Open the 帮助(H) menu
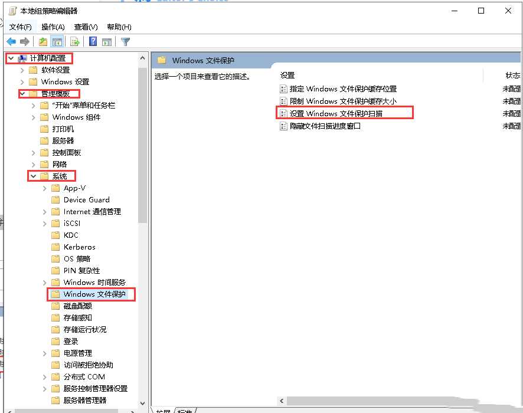The image size is (523, 413). (x=119, y=27)
